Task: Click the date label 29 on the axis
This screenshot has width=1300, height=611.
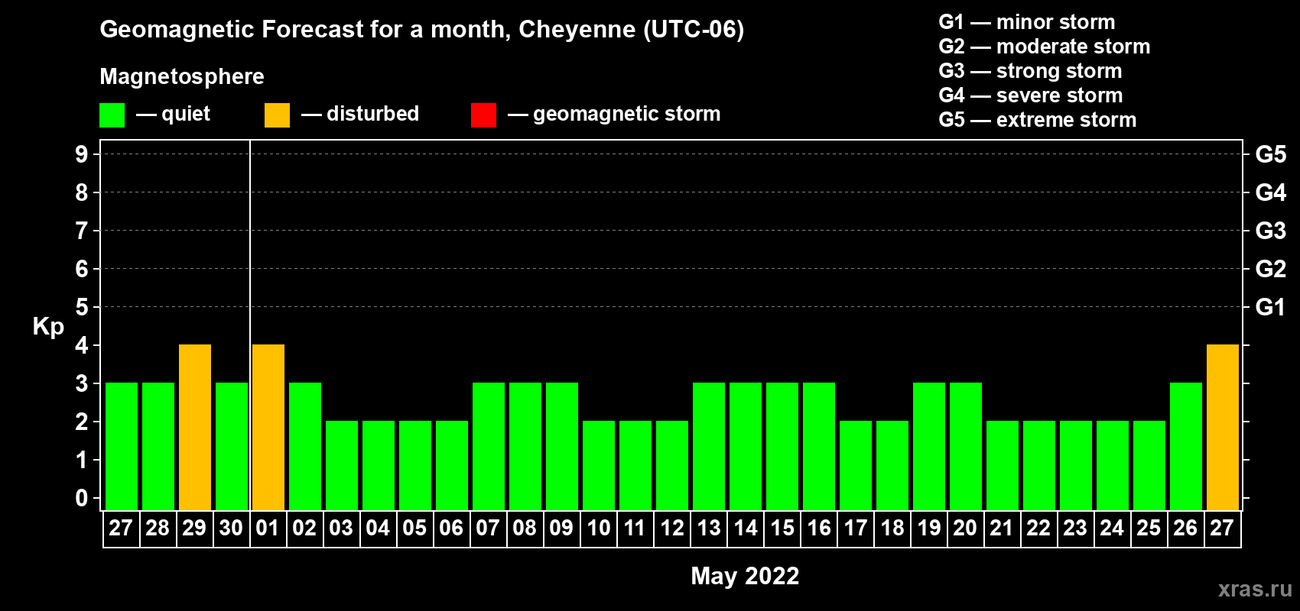Action: click(x=194, y=529)
